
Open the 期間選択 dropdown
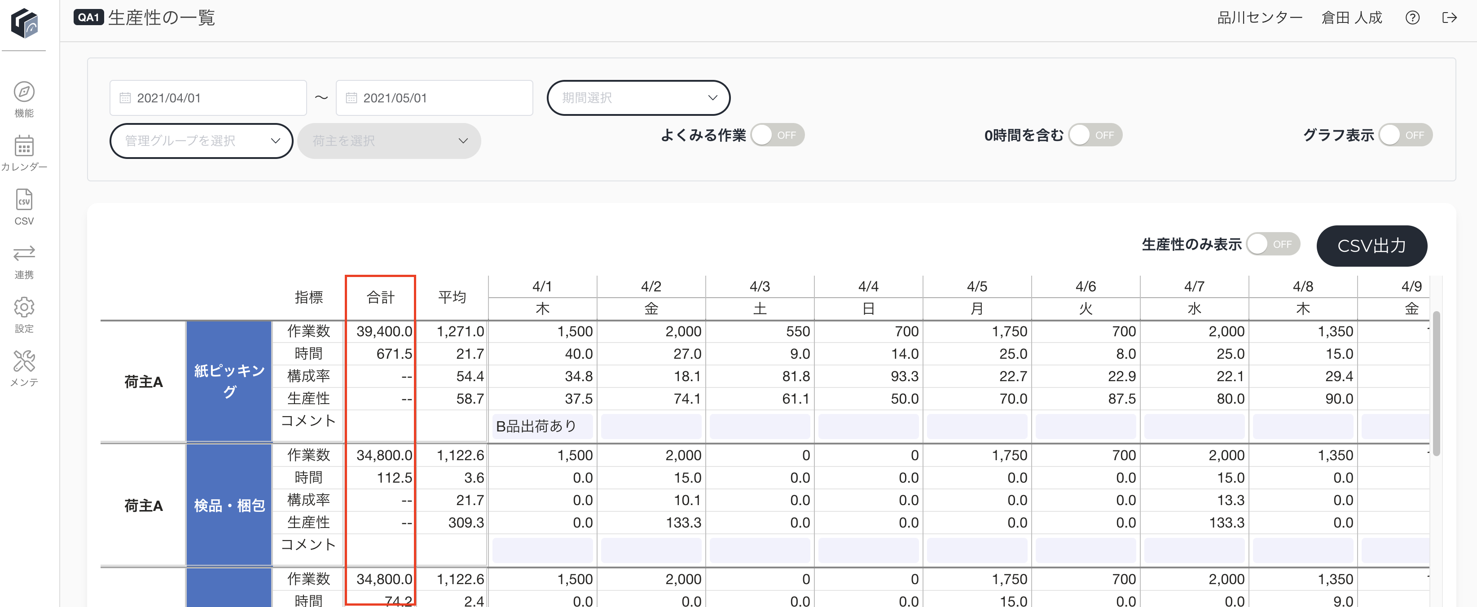click(x=638, y=98)
